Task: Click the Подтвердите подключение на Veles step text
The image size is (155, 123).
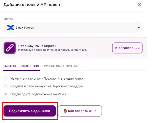Action: click(38, 94)
